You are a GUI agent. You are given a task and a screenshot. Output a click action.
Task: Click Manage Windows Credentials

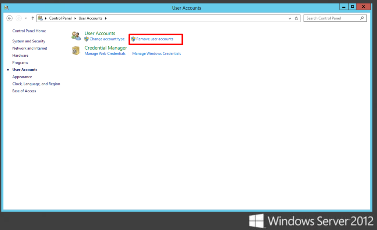156,54
